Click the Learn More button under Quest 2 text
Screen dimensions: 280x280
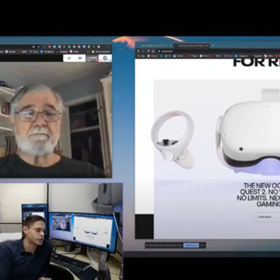pos(266,217)
